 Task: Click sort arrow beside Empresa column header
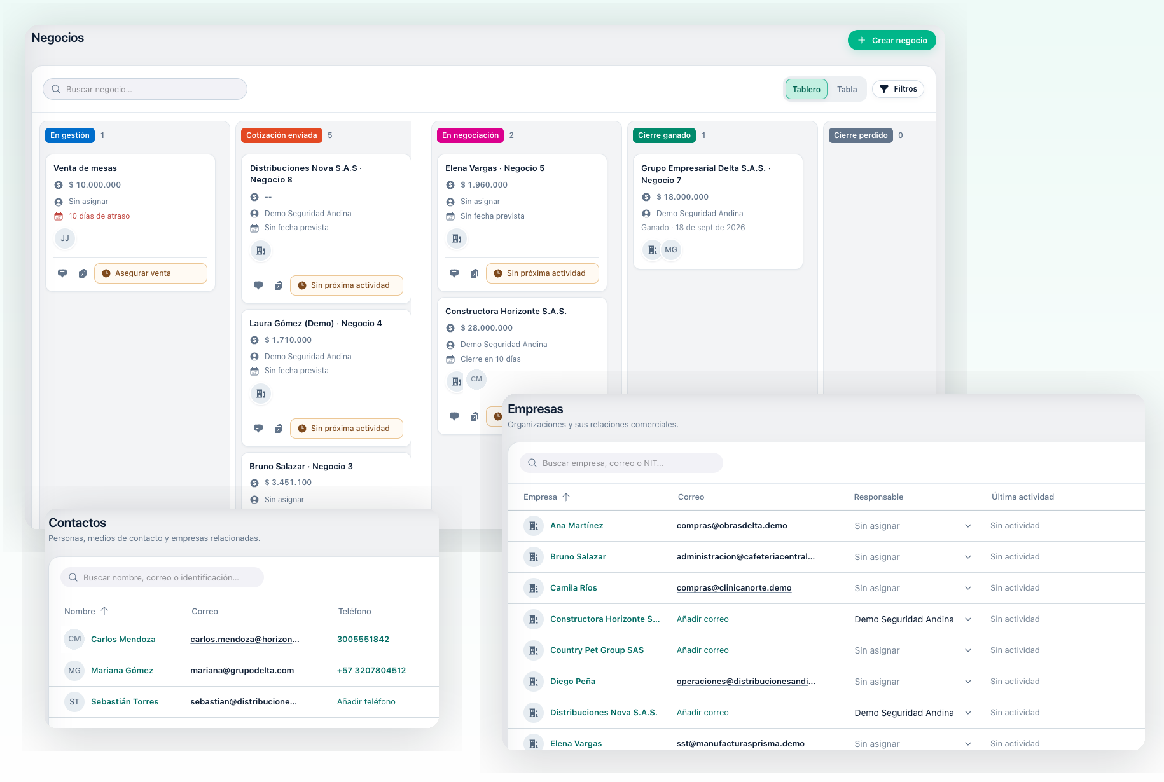click(x=566, y=497)
